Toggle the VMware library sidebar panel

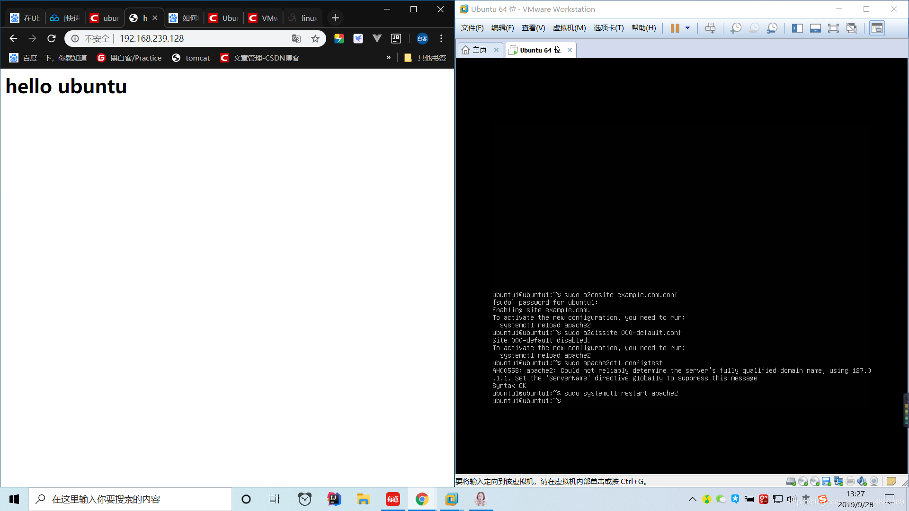pos(797,28)
